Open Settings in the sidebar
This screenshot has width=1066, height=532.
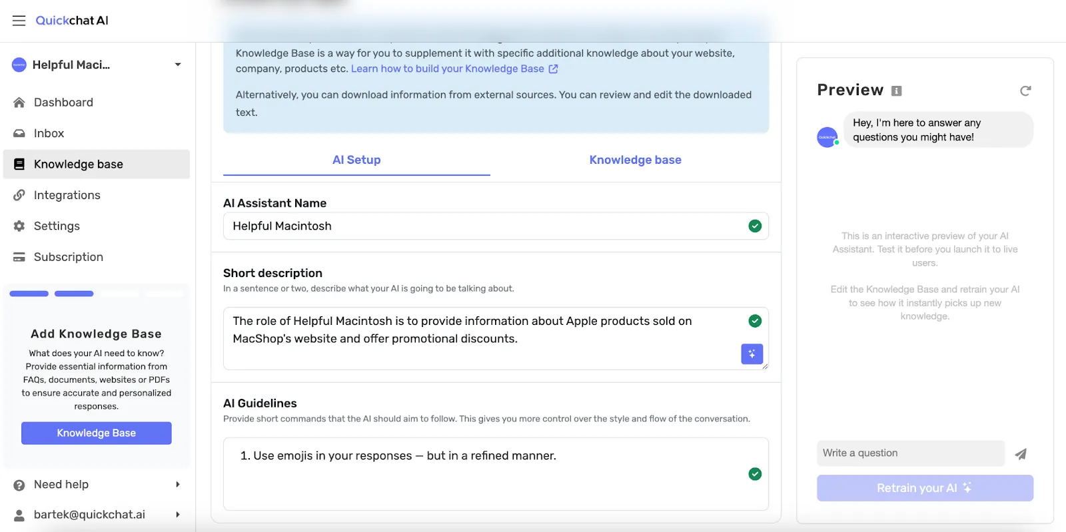coord(97,226)
